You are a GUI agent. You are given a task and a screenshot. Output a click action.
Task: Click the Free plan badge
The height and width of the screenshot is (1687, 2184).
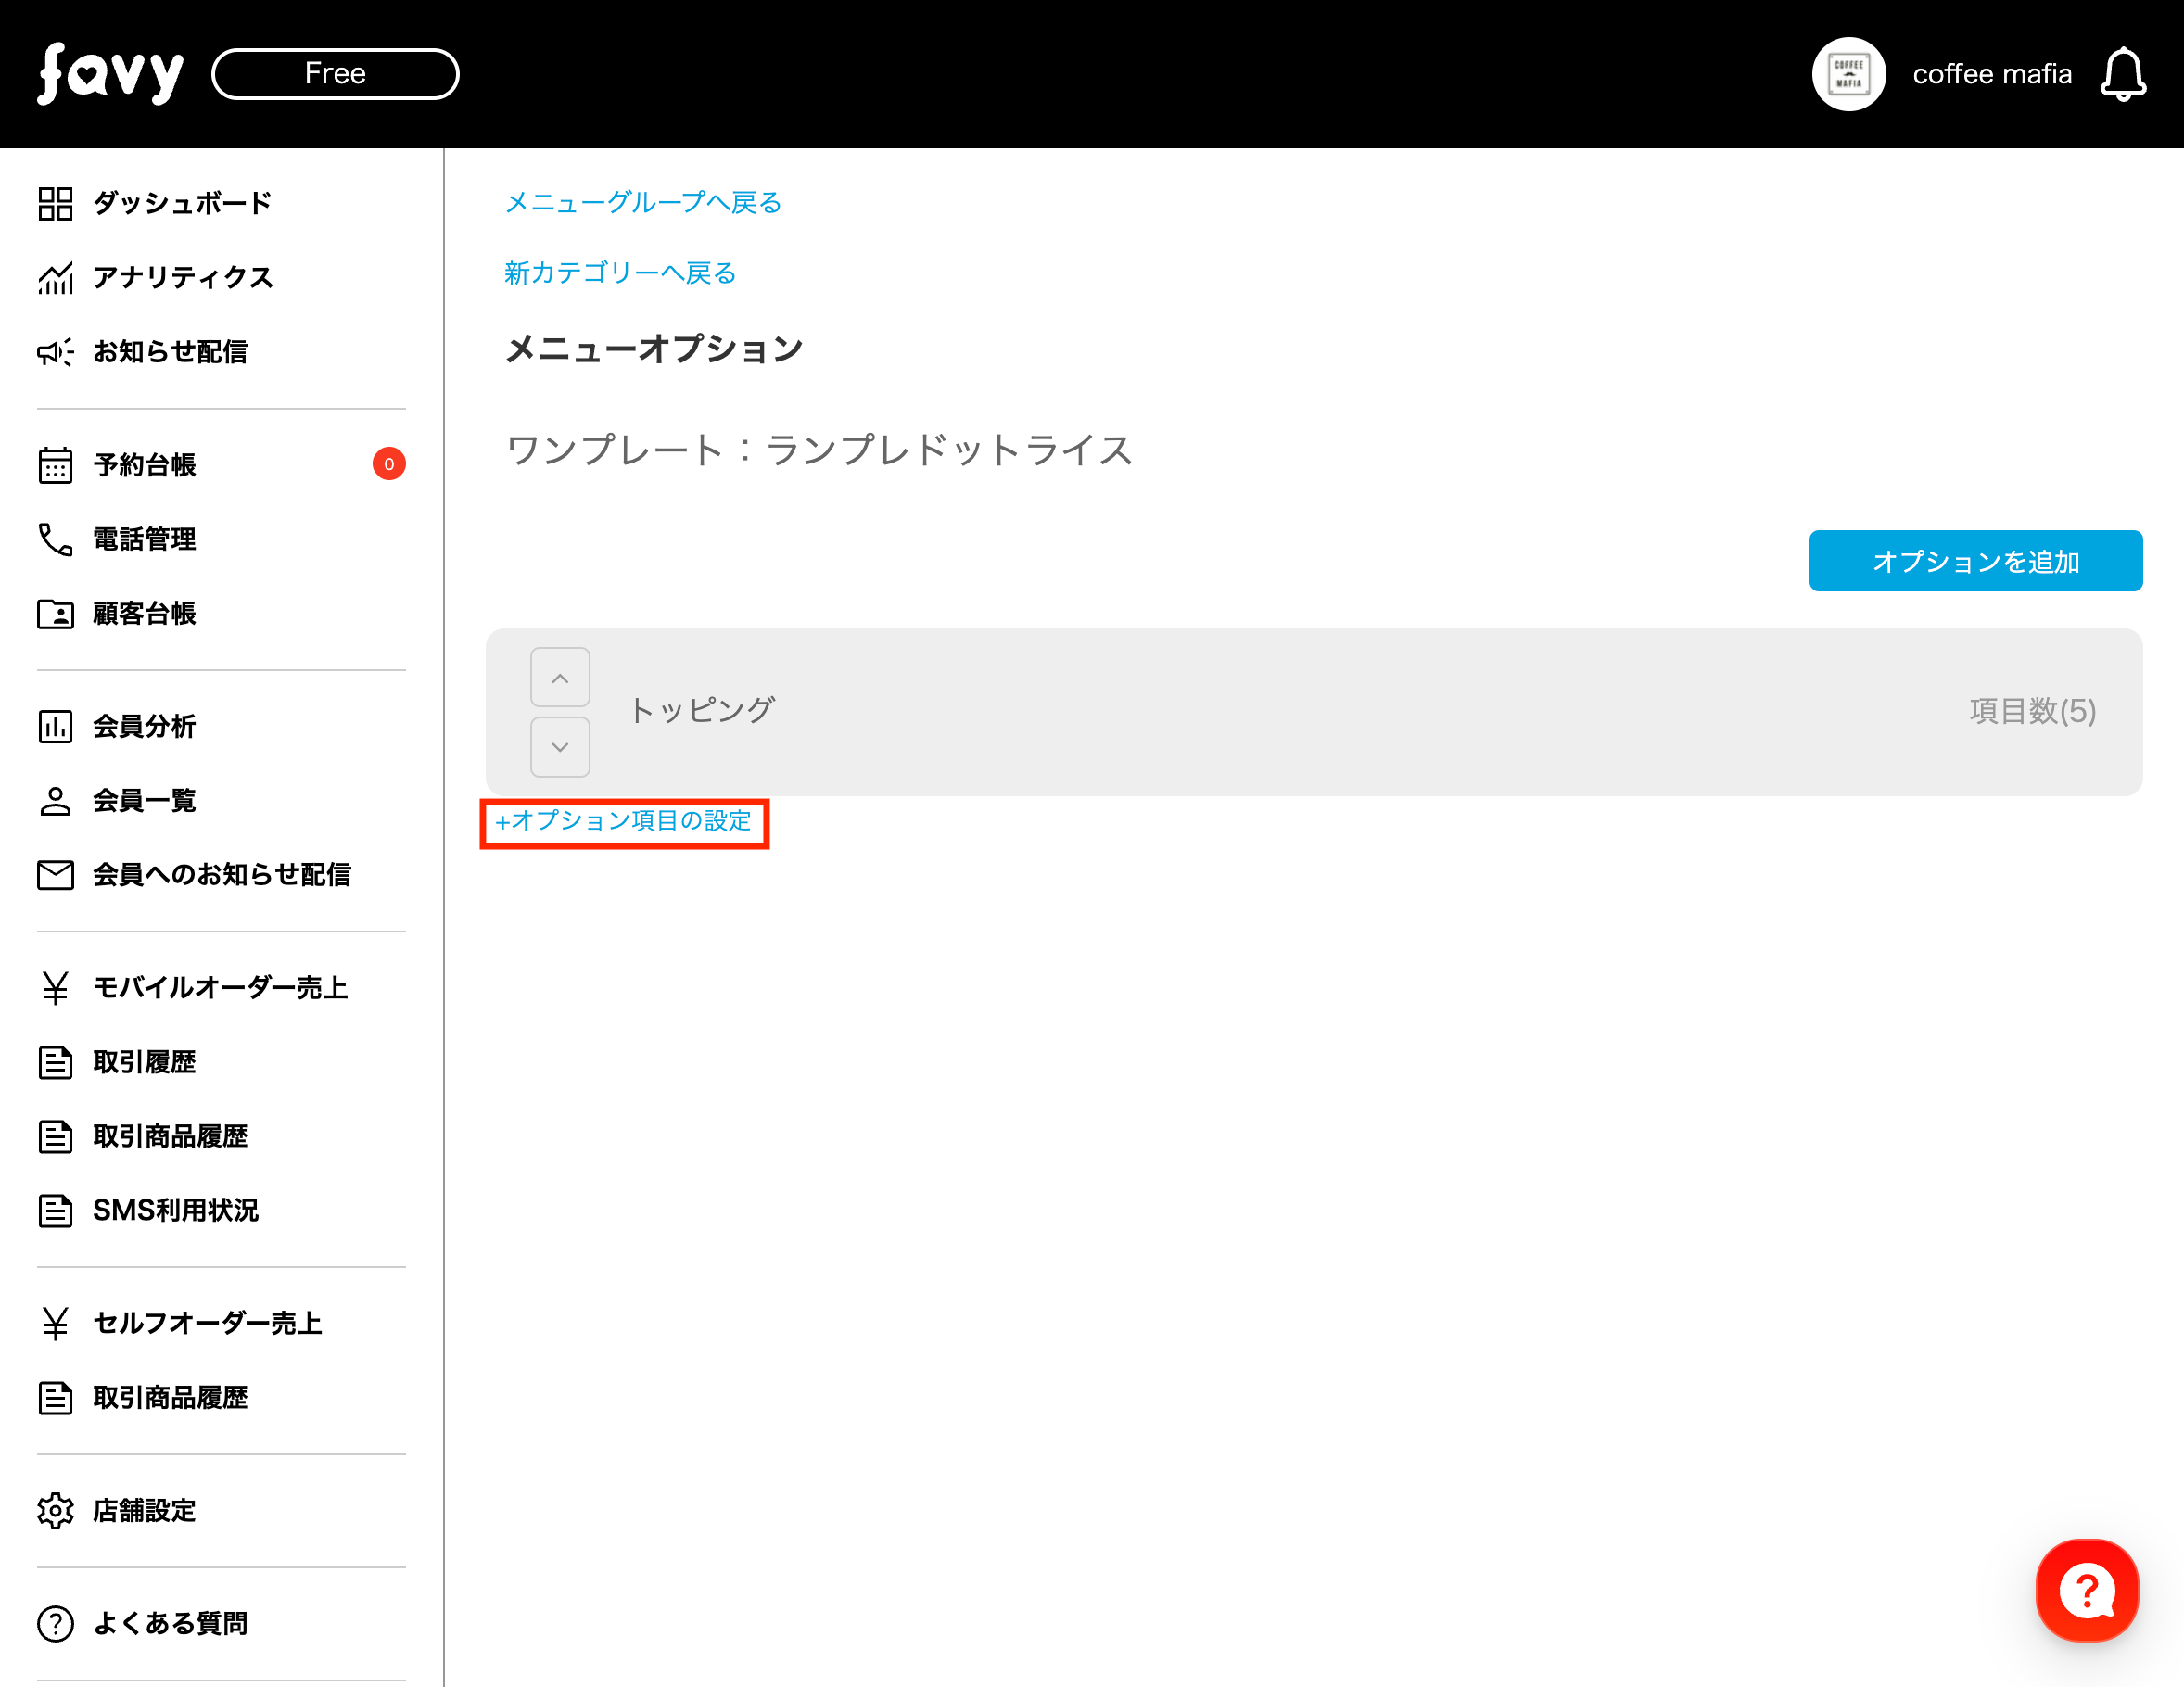pyautogui.click(x=335, y=74)
